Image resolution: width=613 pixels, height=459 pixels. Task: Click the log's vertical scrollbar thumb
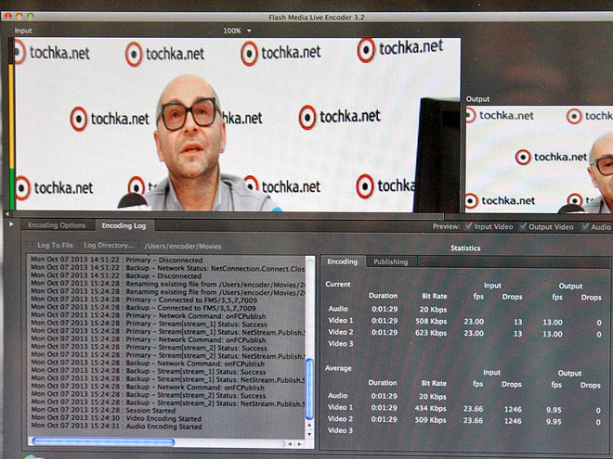pos(309,389)
